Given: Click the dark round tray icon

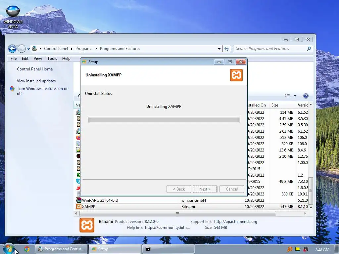Looking at the screenshot, I should [306, 249].
